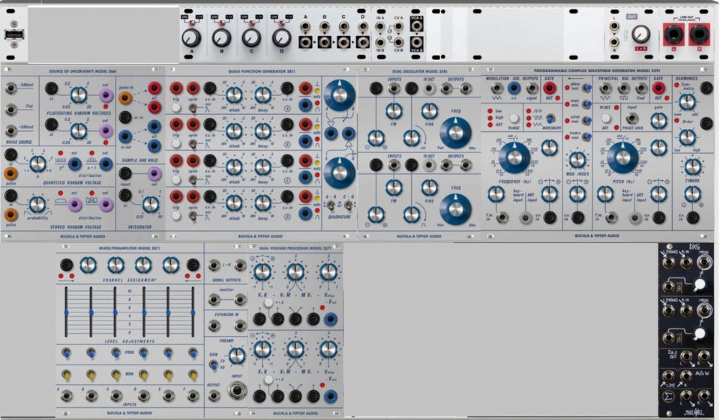Image resolution: width=720 pixels, height=420 pixels.
Task: Click the VCA A output jack
Action: click(x=416, y=26)
